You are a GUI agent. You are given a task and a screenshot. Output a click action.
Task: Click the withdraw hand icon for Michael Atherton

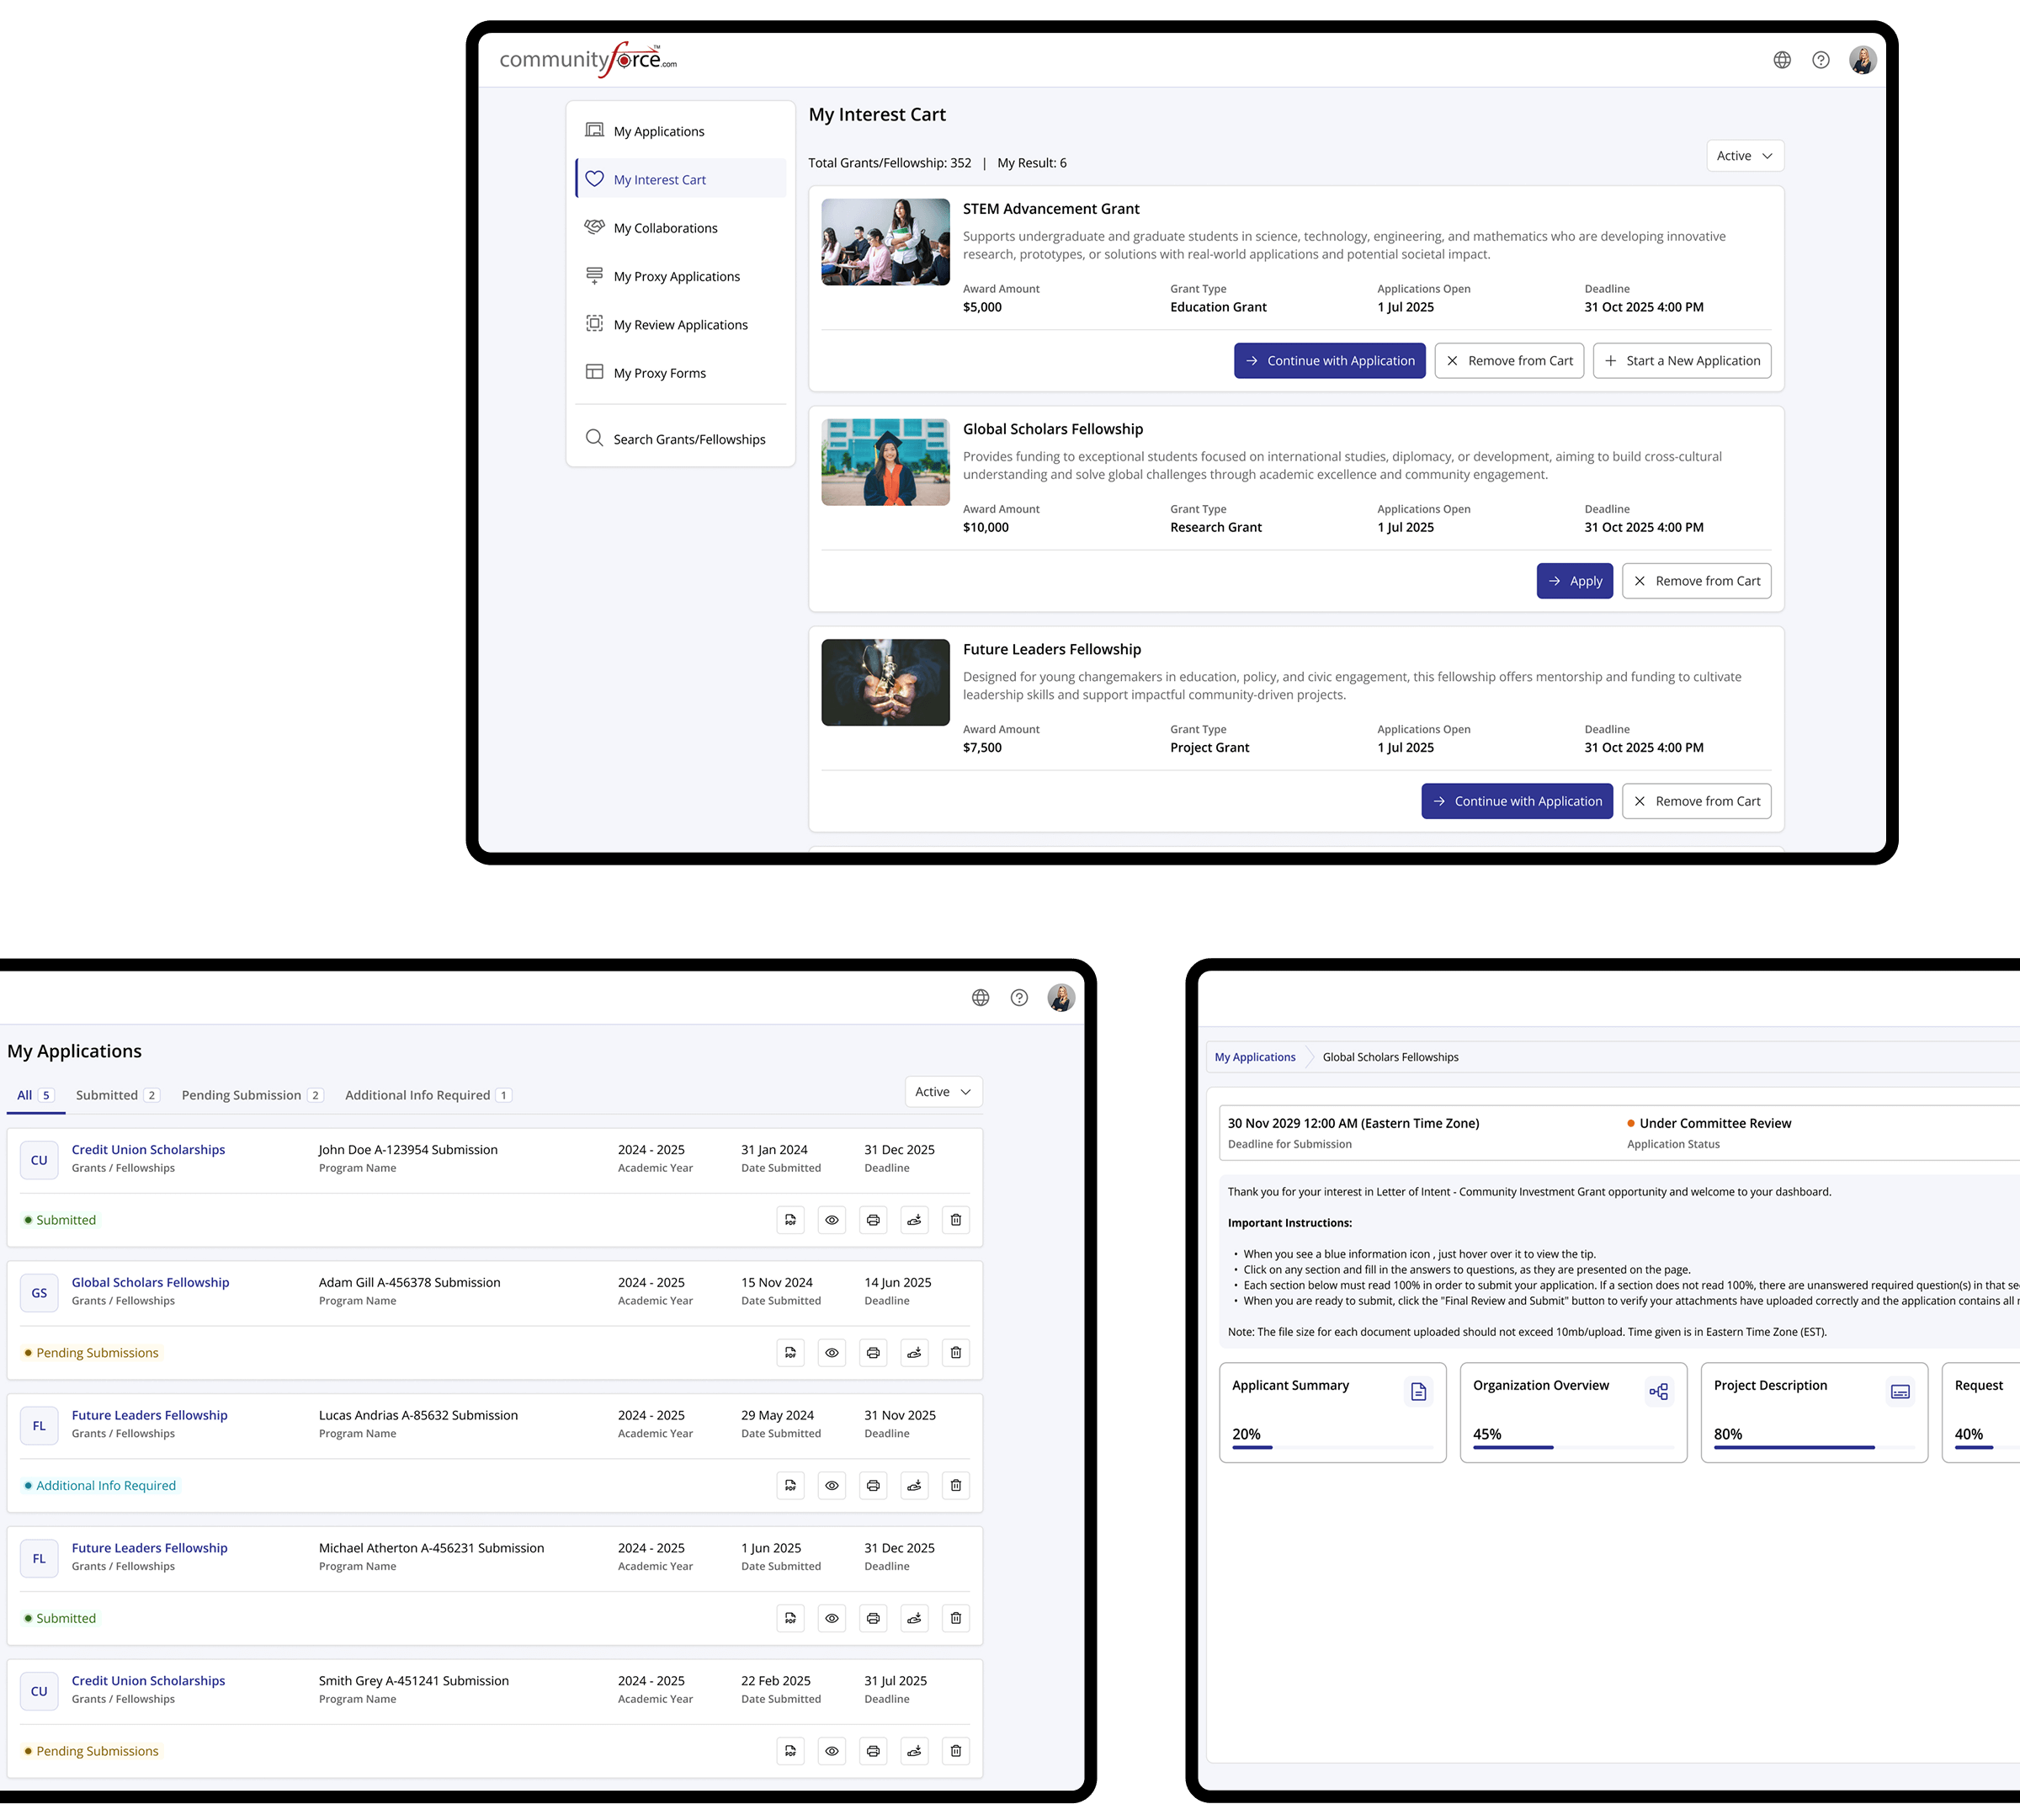[x=914, y=1618]
